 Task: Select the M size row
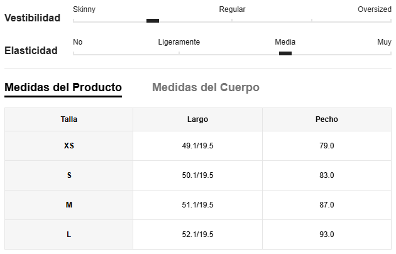click(x=198, y=205)
